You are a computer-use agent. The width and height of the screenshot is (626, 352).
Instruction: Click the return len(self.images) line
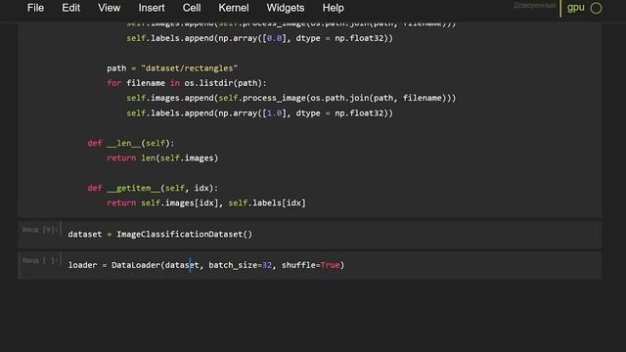(x=162, y=158)
